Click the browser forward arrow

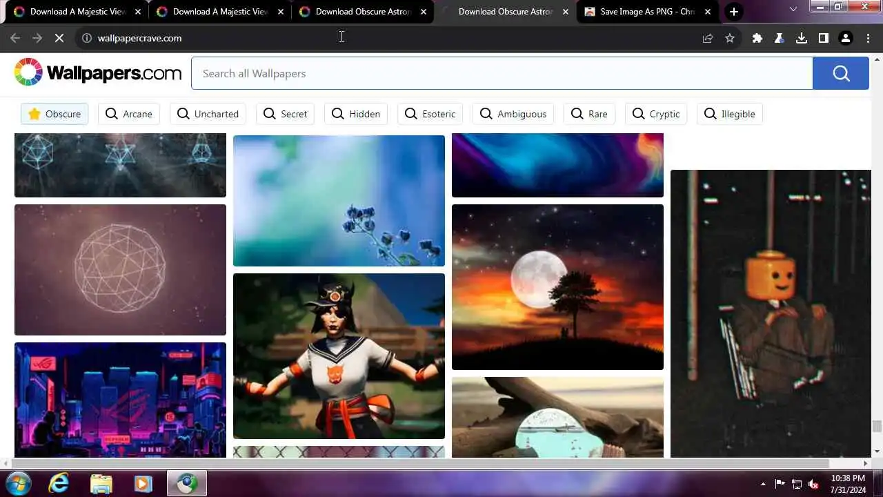pyautogui.click(x=37, y=38)
